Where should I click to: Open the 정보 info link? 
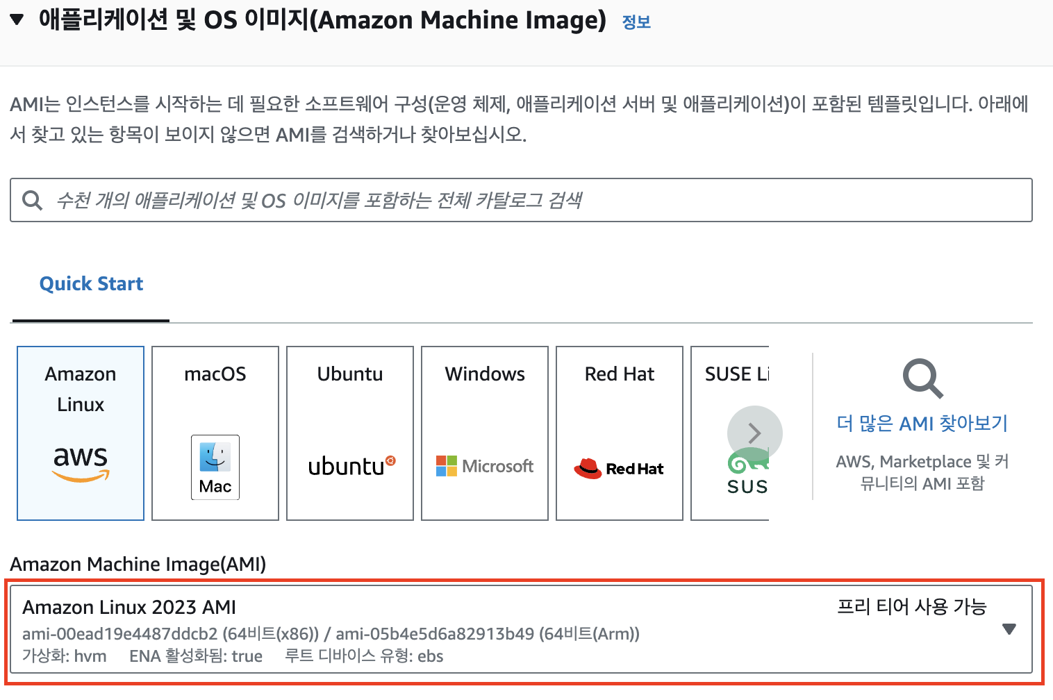636,22
